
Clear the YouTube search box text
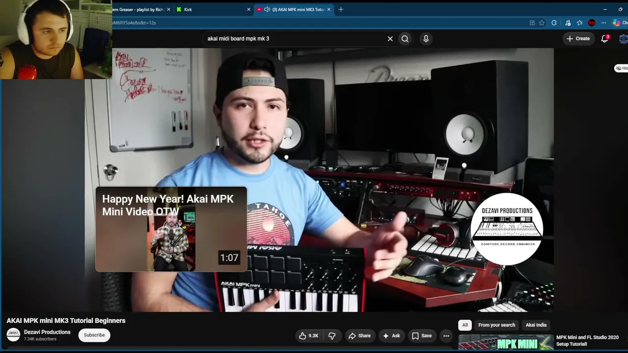coord(390,39)
